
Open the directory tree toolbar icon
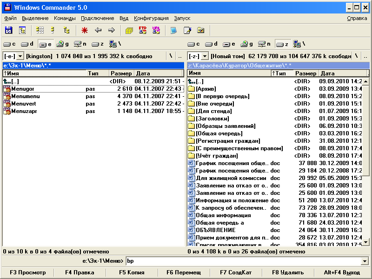click(22, 30)
